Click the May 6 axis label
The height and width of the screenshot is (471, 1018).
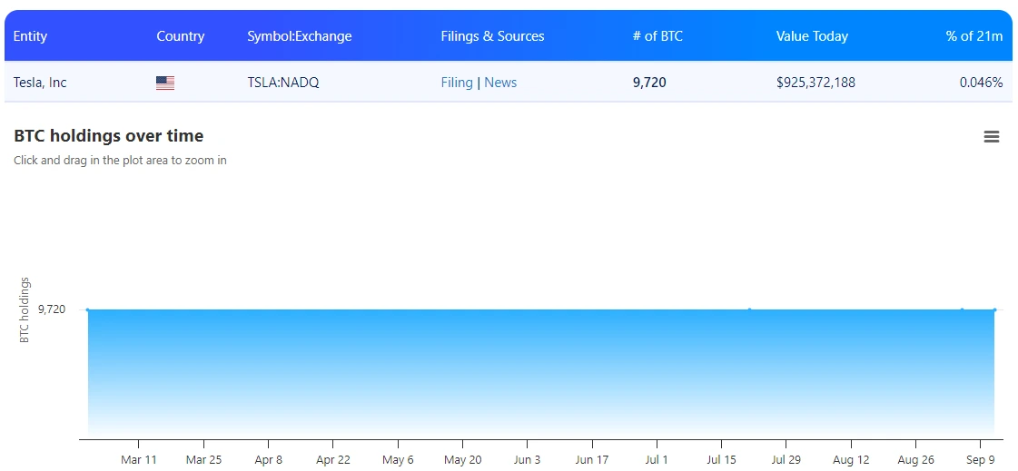coord(398,460)
